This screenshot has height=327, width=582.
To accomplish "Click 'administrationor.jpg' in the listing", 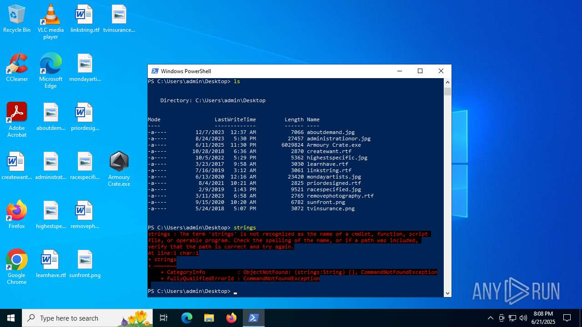I will [x=339, y=139].
